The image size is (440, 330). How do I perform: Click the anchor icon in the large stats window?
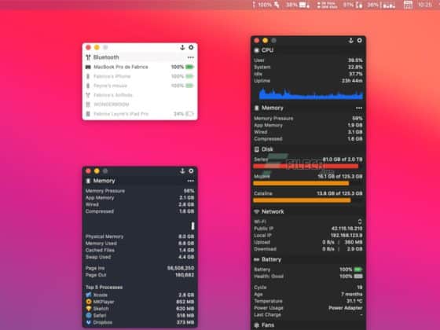click(x=350, y=41)
